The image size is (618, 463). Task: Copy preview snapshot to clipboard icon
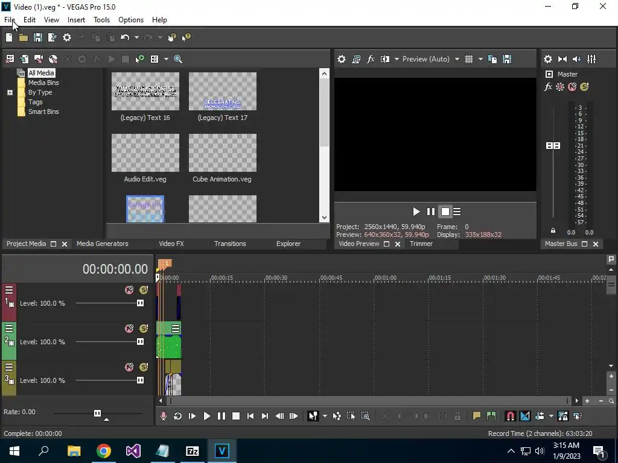point(492,59)
